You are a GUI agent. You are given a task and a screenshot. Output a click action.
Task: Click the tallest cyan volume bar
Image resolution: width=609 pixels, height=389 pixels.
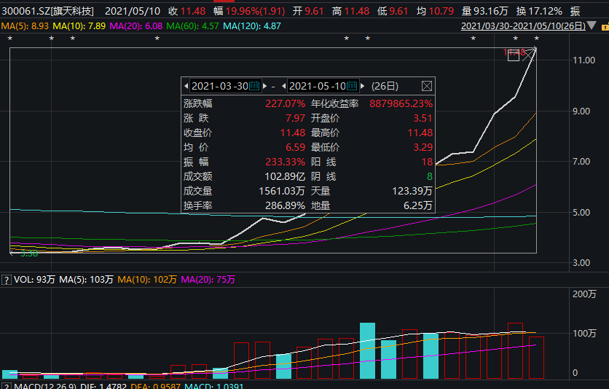[x=367, y=350]
